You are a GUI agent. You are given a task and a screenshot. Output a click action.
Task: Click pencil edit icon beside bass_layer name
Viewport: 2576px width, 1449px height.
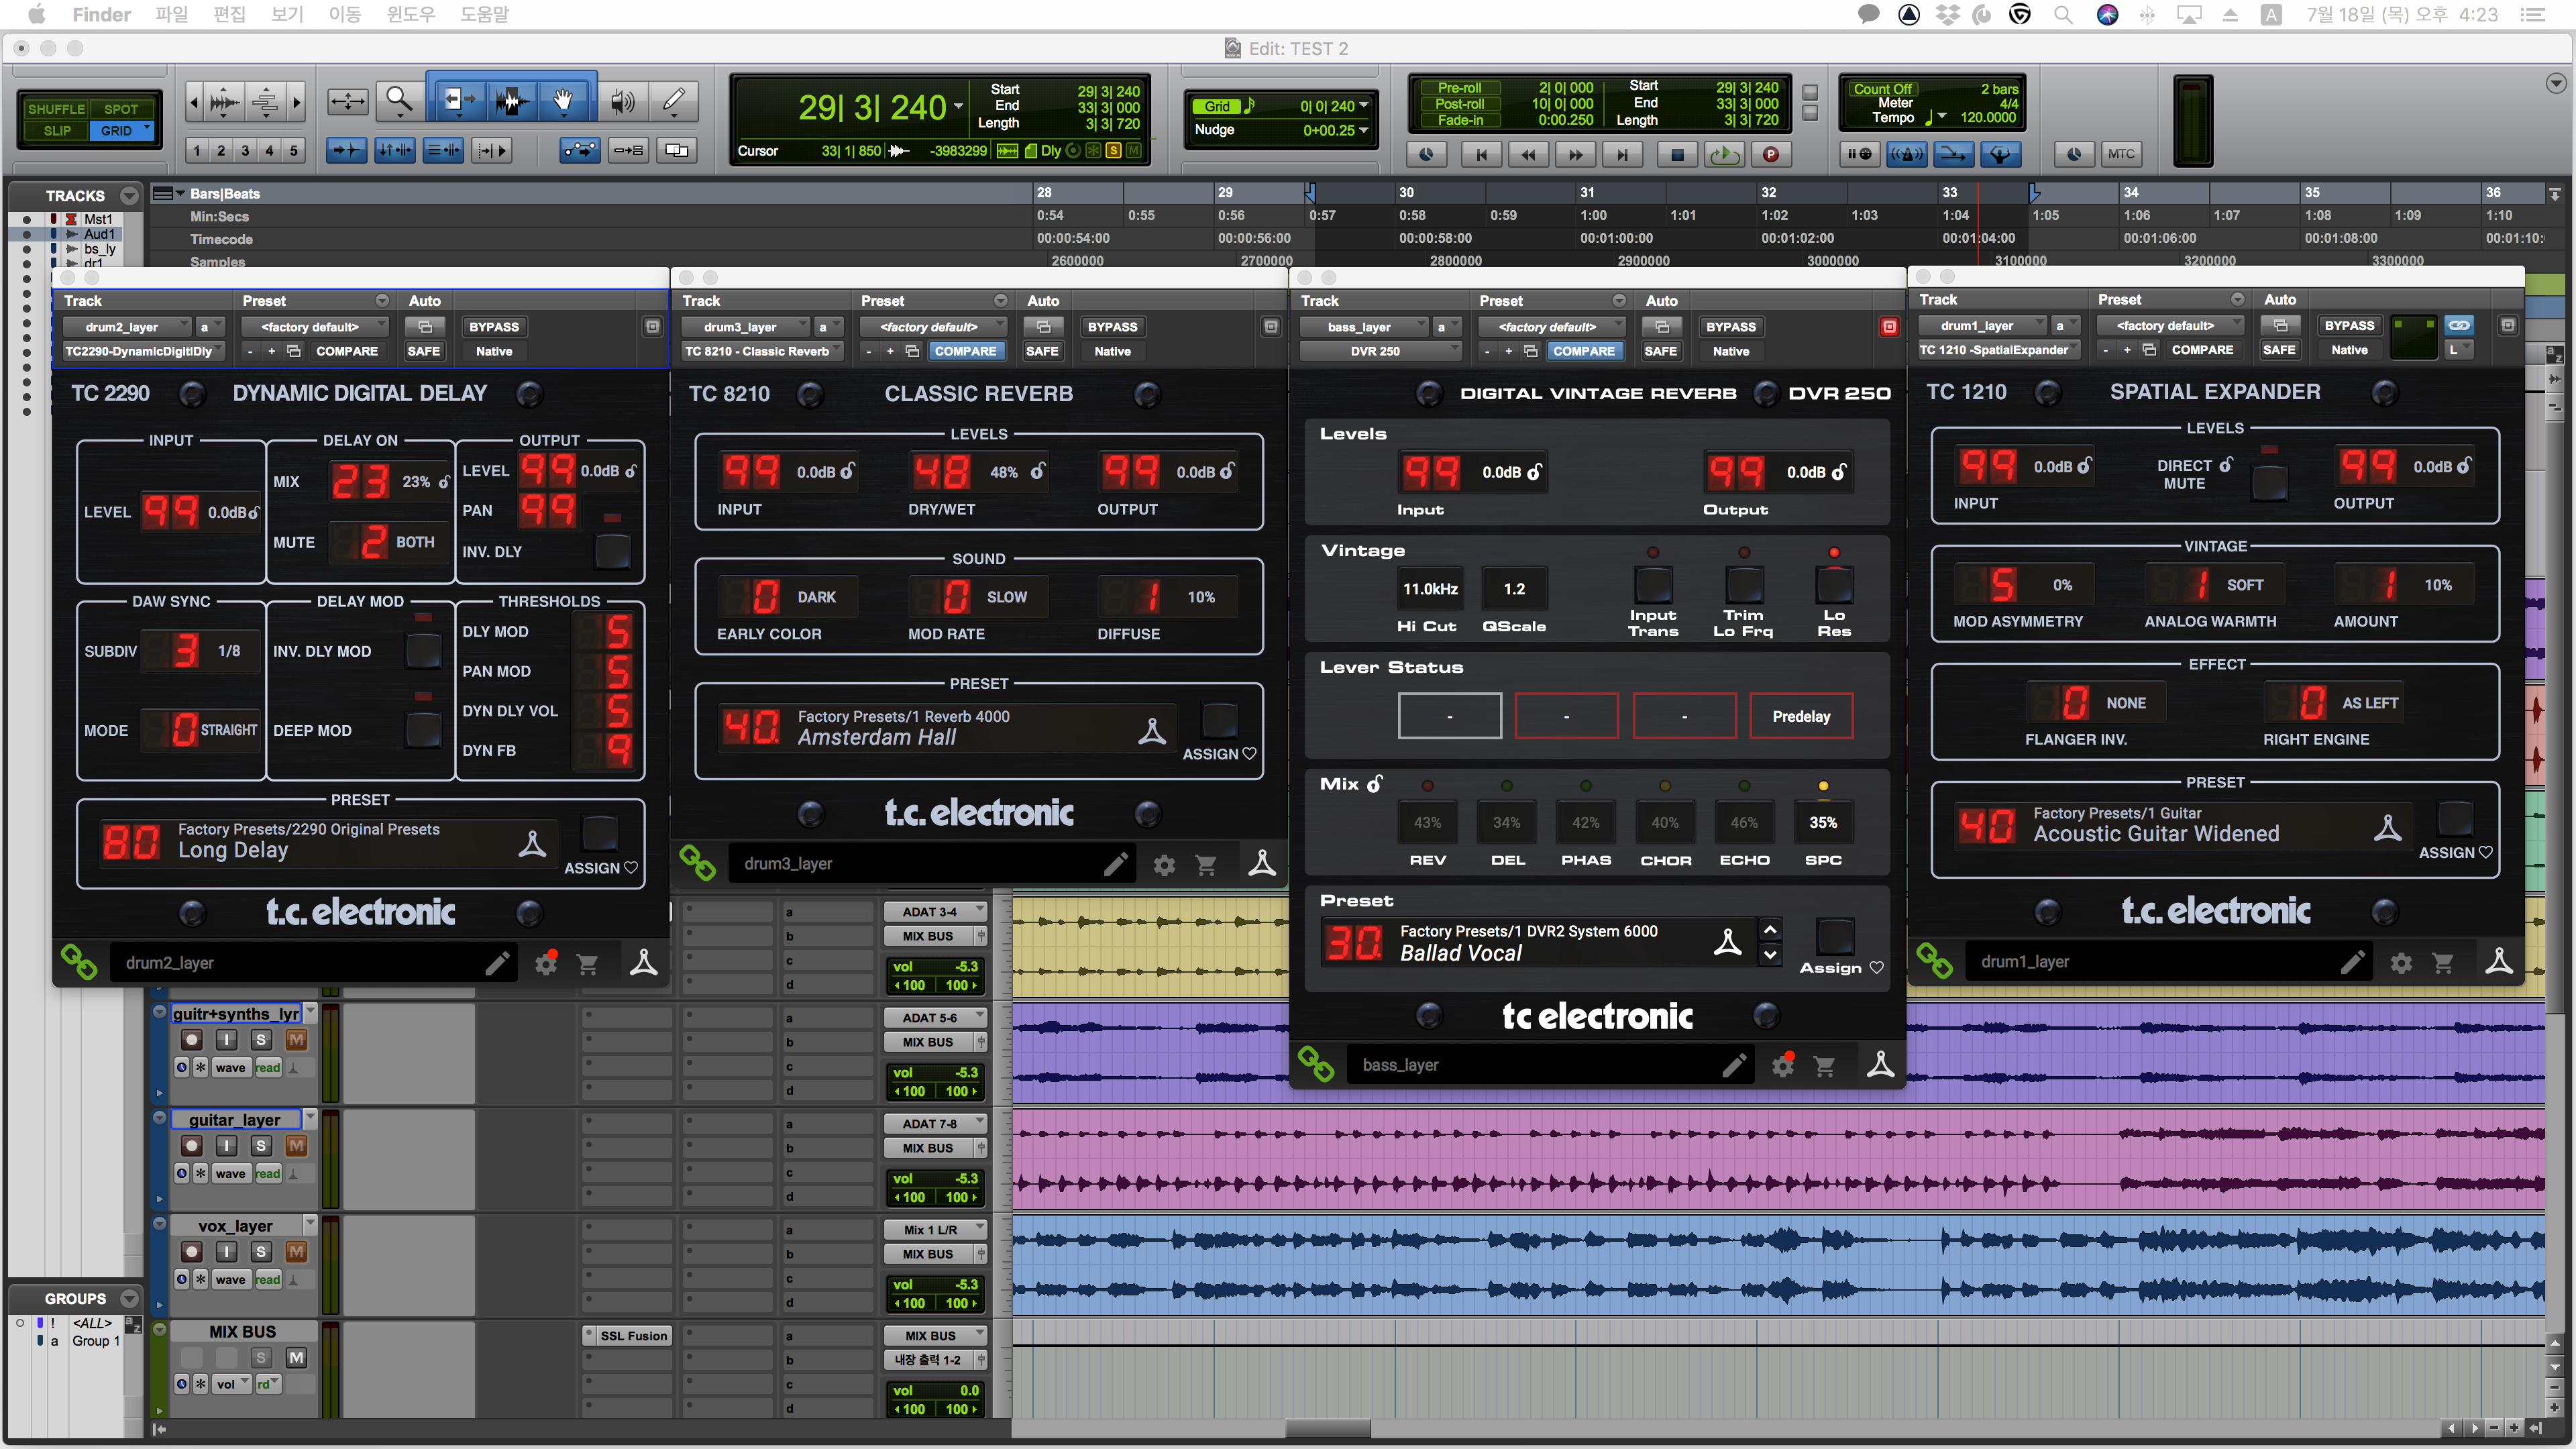click(x=1733, y=1065)
